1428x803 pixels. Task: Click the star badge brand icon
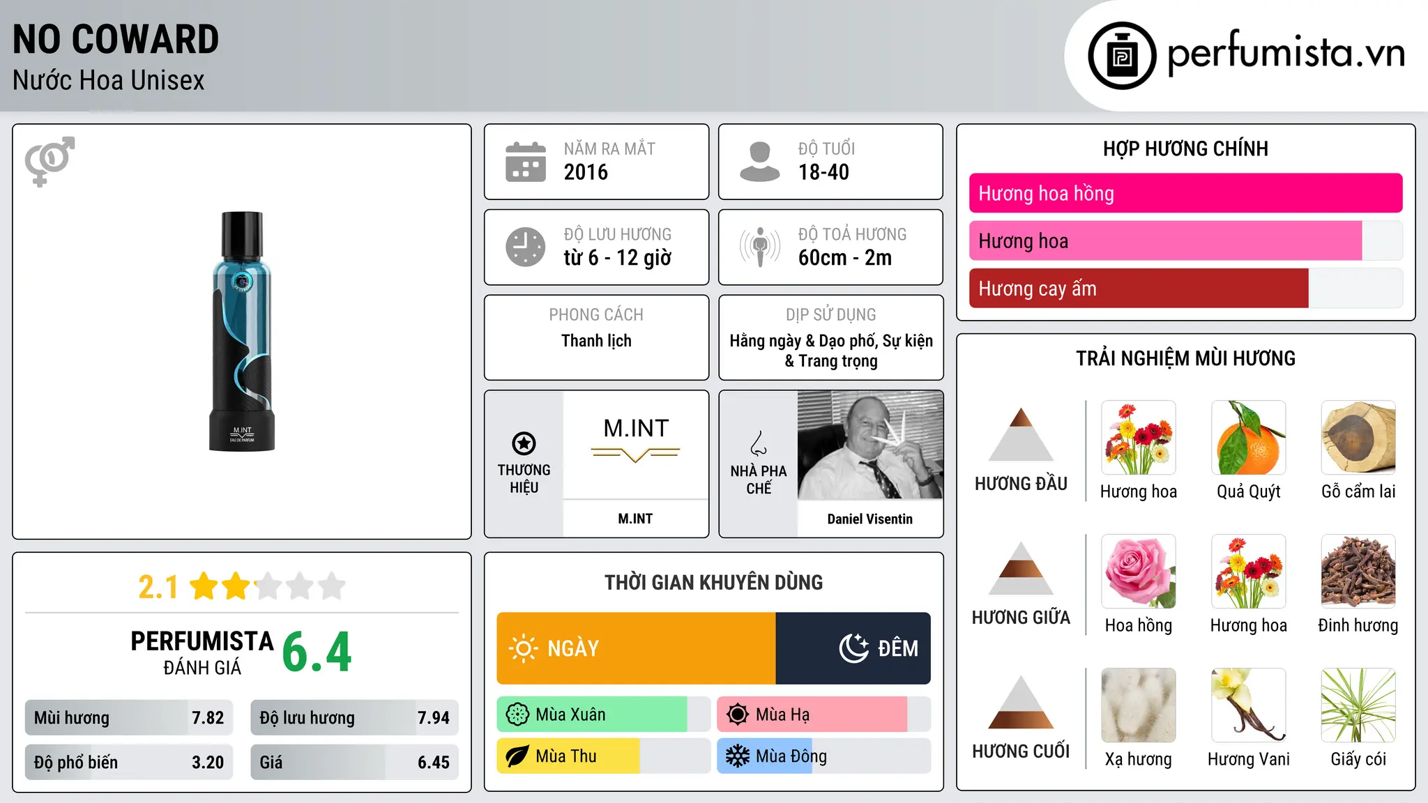coord(524,443)
